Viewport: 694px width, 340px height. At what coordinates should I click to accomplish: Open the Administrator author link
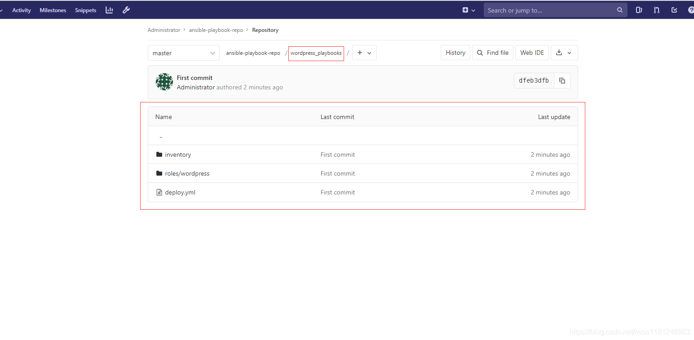196,87
